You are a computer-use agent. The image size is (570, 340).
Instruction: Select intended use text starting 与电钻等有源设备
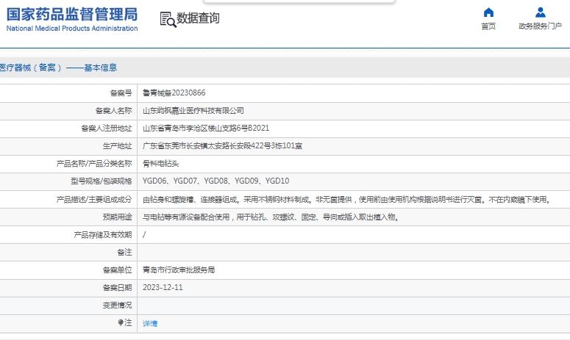tap(271, 217)
